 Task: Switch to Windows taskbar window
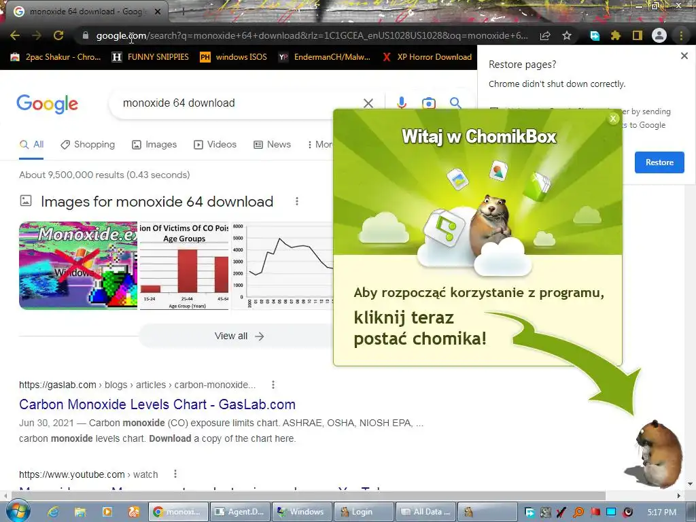[x=301, y=512]
